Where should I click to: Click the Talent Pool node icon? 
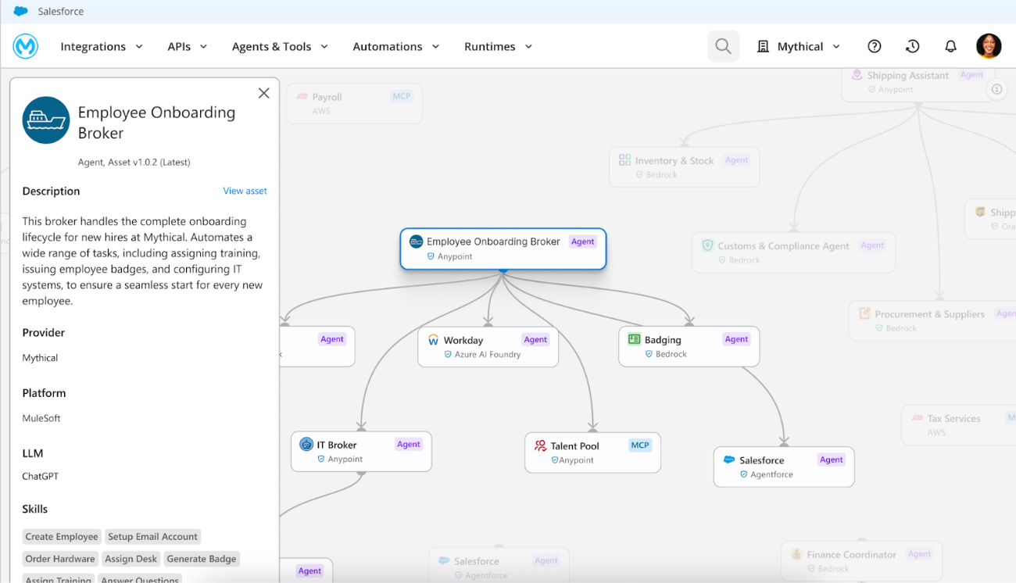coord(540,445)
